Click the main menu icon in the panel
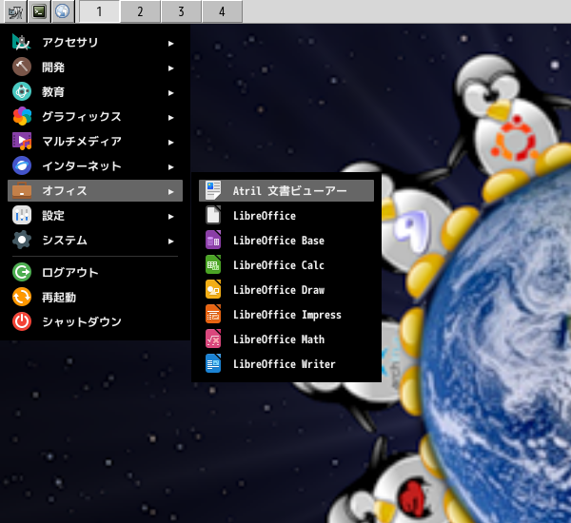This screenshot has width=571, height=523. [x=14, y=11]
